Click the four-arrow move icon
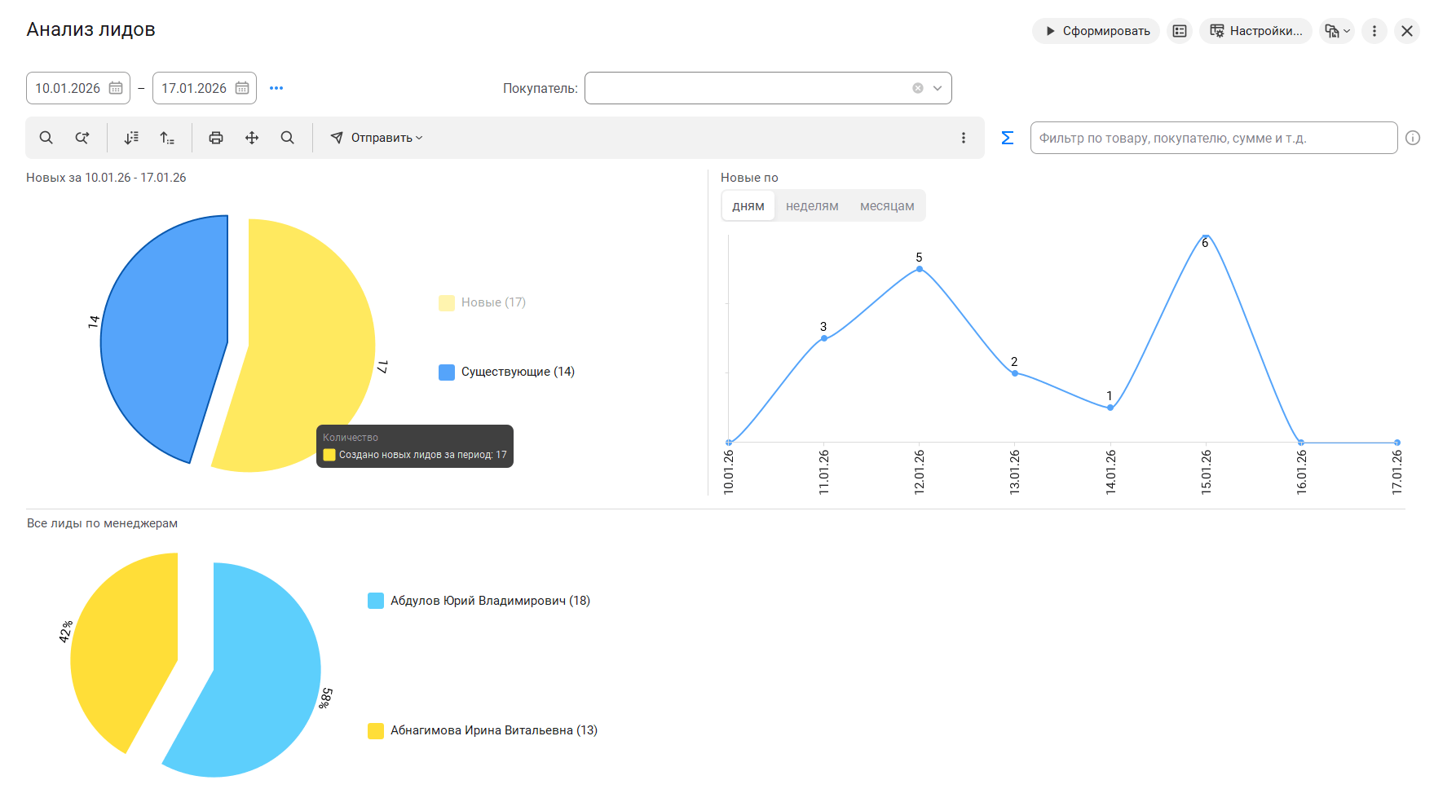The image size is (1434, 789). (252, 138)
